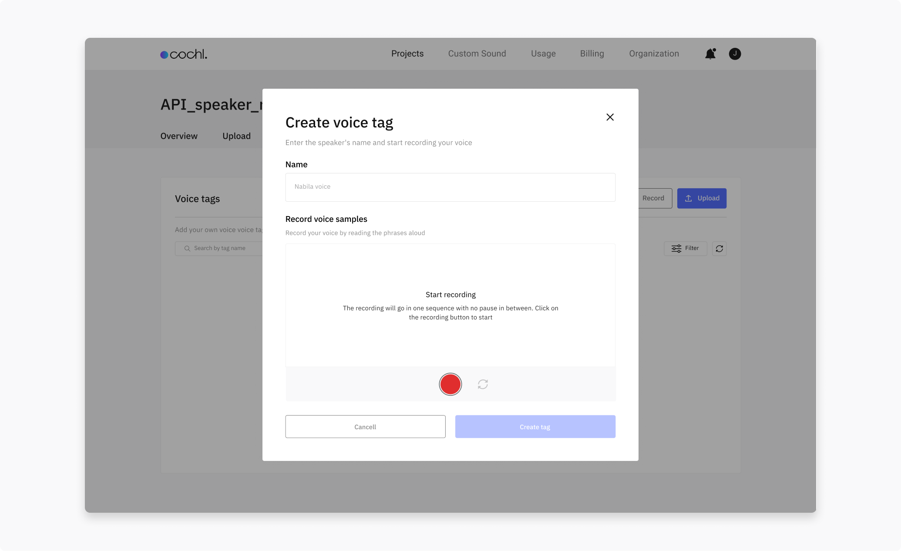
Task: Click the Record button behind the dialog
Action: [x=655, y=198]
